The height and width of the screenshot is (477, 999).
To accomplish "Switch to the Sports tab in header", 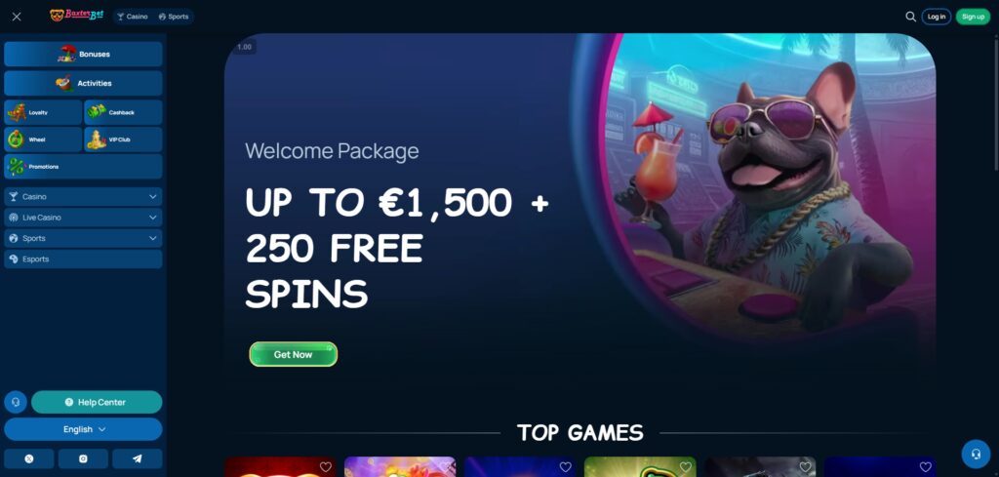I will click(x=174, y=17).
